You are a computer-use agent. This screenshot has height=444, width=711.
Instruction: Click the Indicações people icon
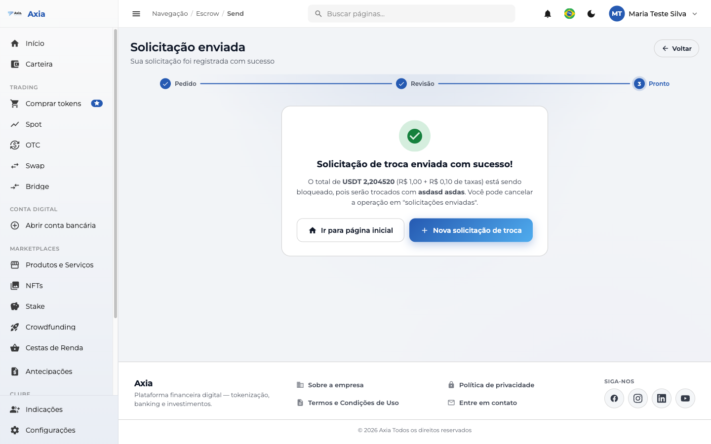click(x=15, y=409)
